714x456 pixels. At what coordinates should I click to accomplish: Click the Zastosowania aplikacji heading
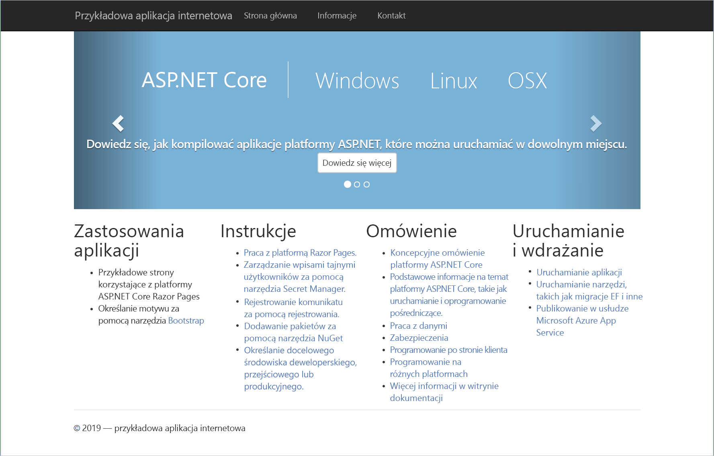[x=129, y=241]
